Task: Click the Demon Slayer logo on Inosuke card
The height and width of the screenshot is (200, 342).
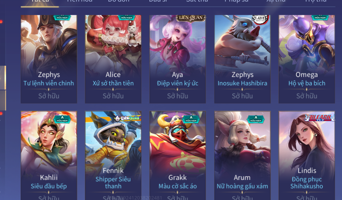Action: [260, 19]
